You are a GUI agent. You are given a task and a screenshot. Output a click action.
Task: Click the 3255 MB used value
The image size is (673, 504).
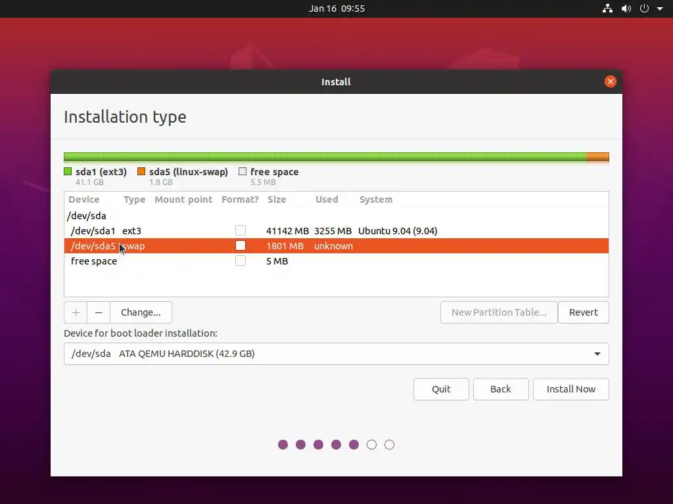(333, 231)
